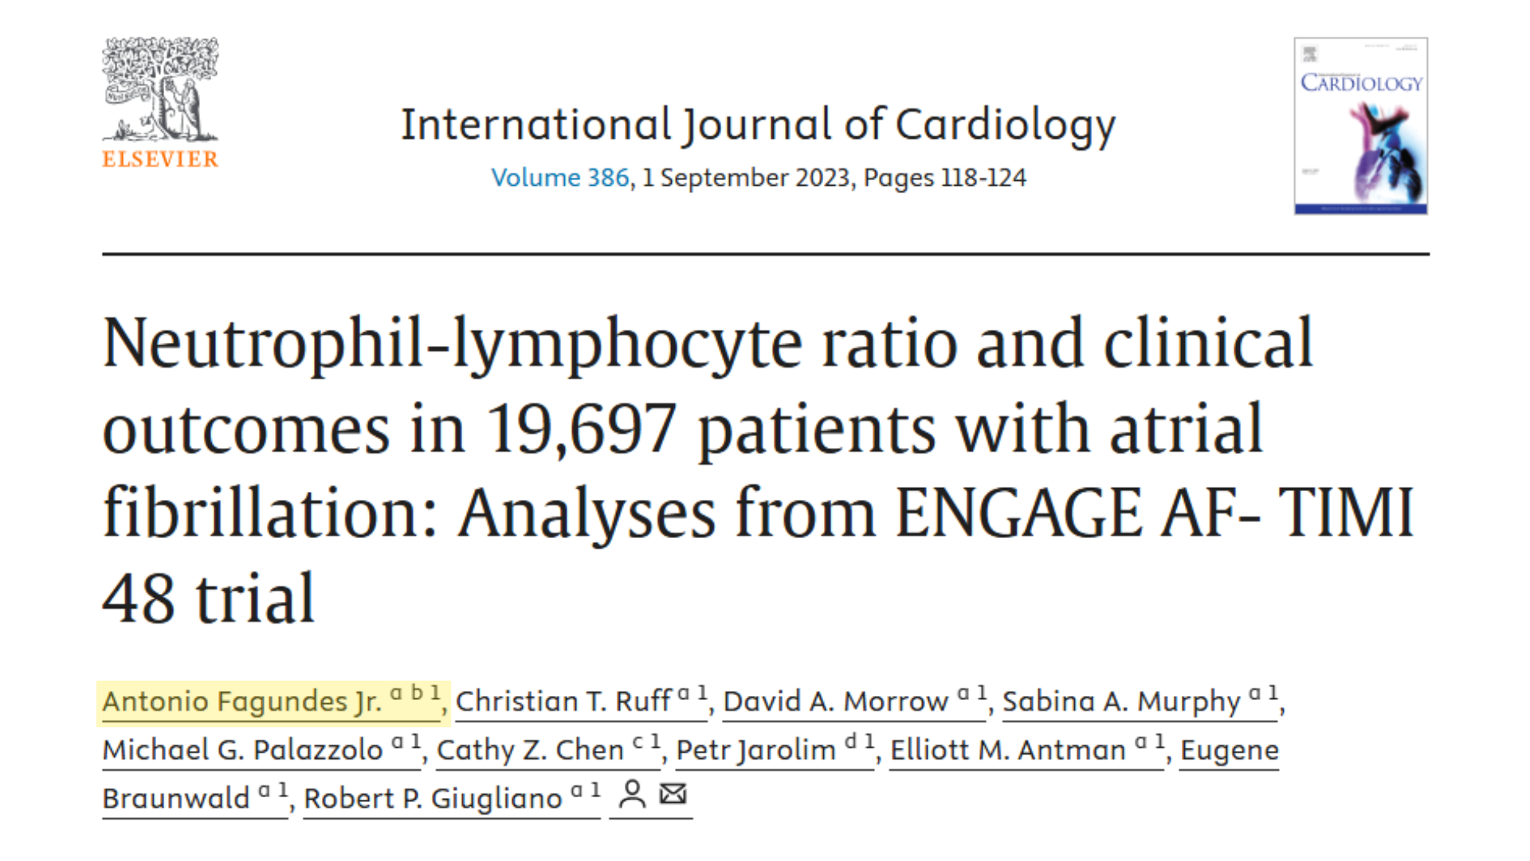Click the article title heading

(758, 470)
